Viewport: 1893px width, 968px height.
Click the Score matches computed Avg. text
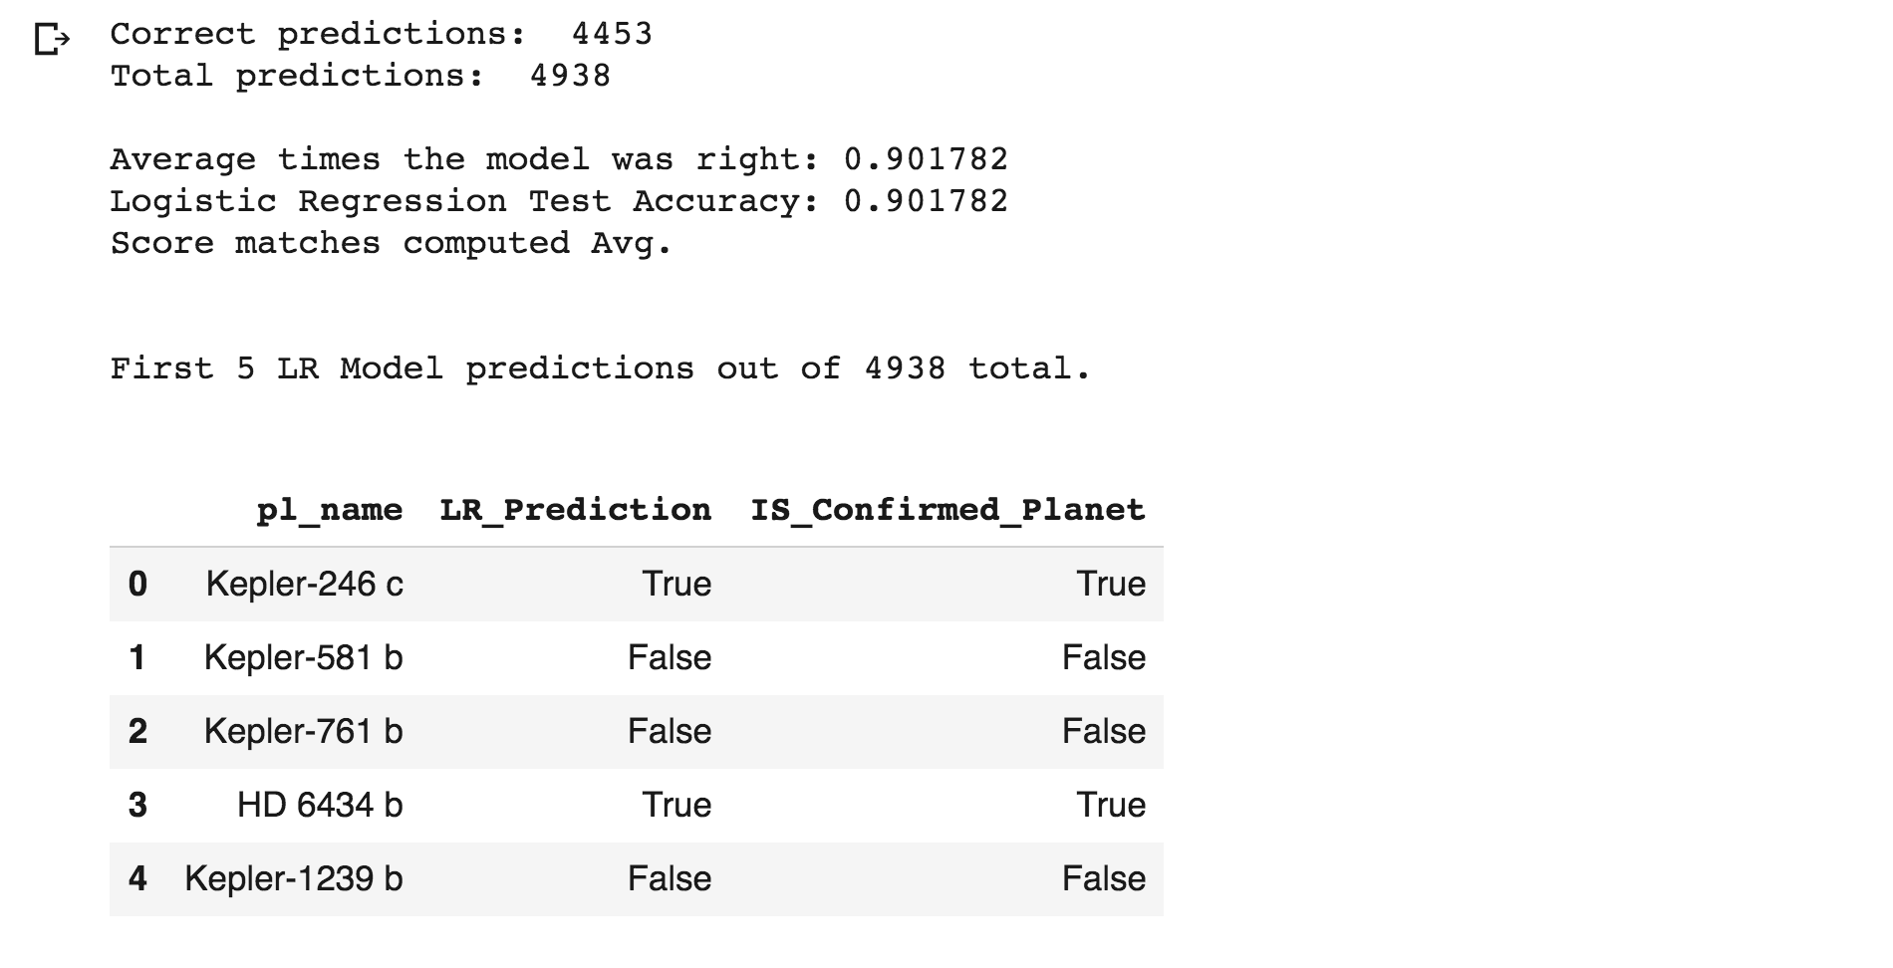(392, 243)
